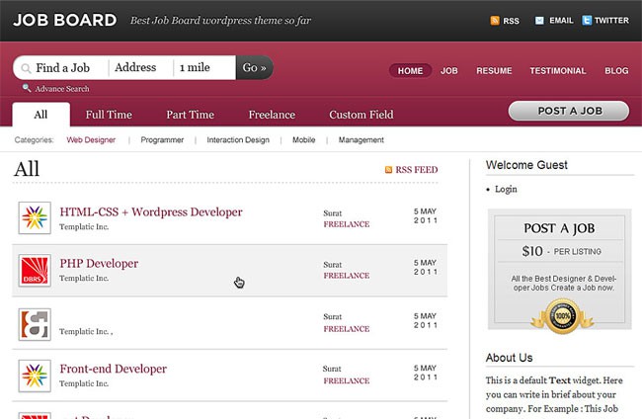Filter by Management category
Viewport: 642px width, 419px height.
361,140
